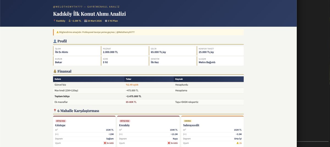Viewport: 330px width, 147px height.
Task: Click the 2x Uyum value in Sahrayıcedit
Action: point(240,143)
